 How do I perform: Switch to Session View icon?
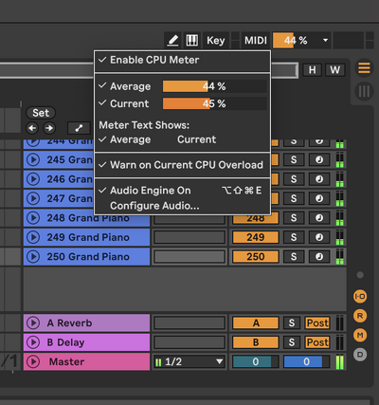[x=364, y=91]
